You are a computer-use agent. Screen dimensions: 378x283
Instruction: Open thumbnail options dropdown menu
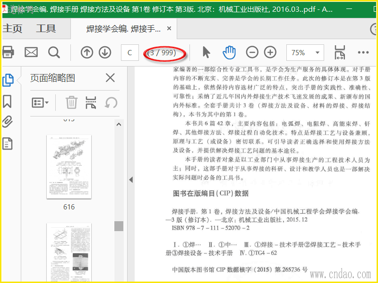(40, 103)
